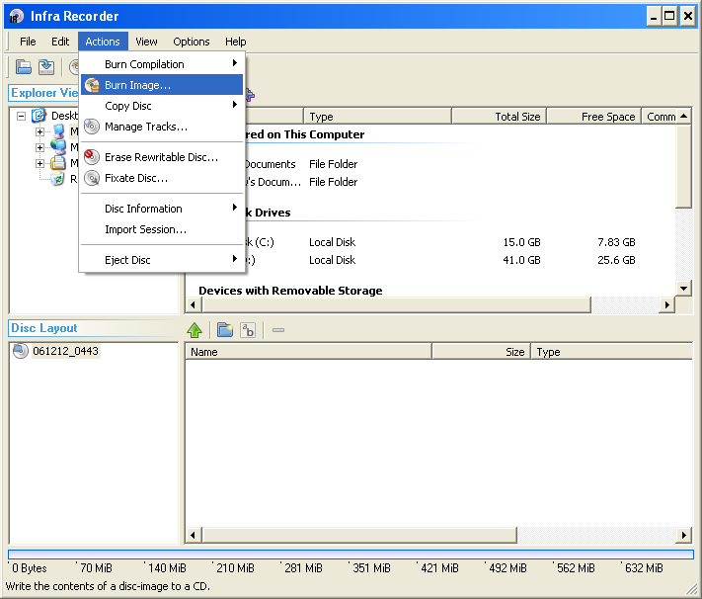This screenshot has width=702, height=599.
Task: Sort explorer list by Type column
Action: [x=377, y=117]
